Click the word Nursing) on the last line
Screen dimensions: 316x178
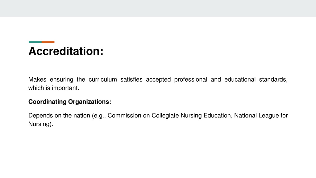pos(41,124)
